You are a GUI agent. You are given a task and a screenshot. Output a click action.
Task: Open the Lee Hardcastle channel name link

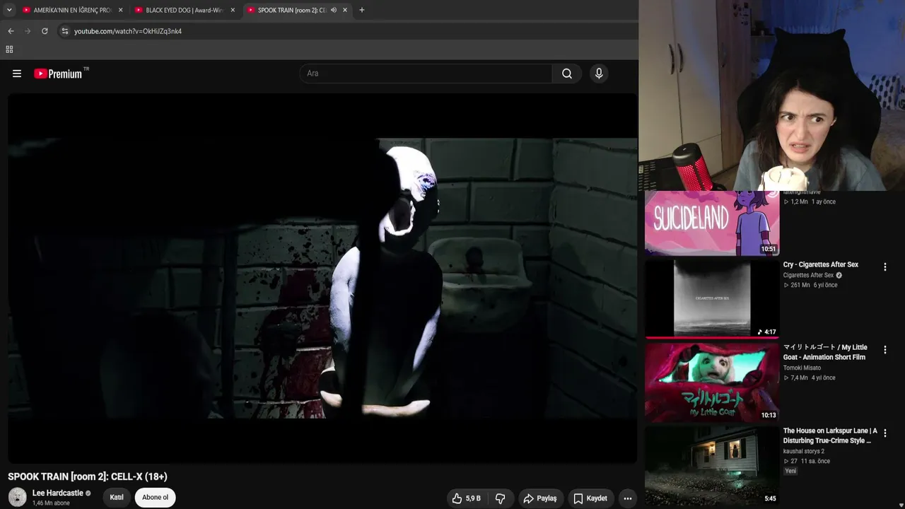(x=58, y=493)
